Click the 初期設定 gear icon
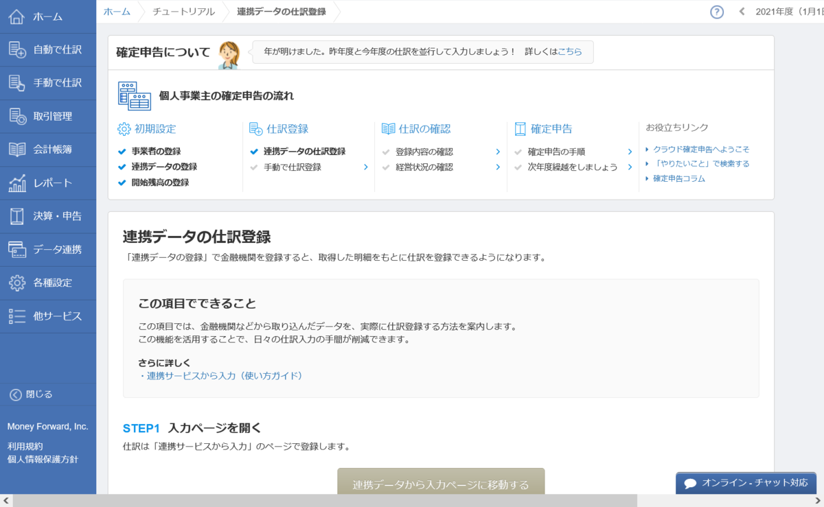The image size is (824, 507). (124, 129)
